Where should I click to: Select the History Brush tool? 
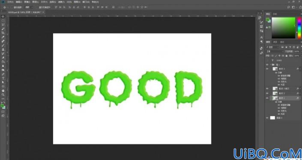(3, 54)
